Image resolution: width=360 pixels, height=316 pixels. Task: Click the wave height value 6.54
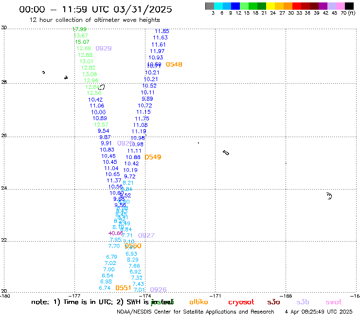pos(108,276)
